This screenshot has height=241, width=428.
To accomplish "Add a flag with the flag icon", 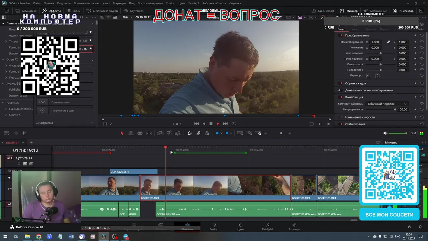I will pyautogui.click(x=217, y=133).
